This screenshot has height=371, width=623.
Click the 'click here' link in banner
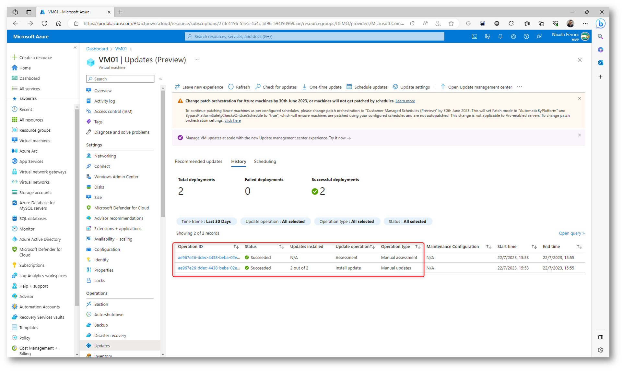coord(232,120)
